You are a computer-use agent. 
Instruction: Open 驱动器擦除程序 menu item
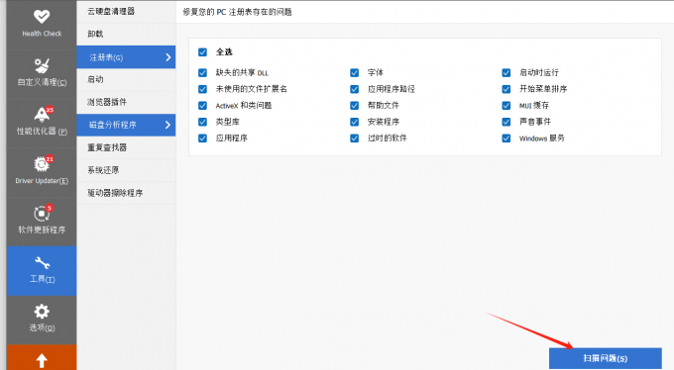pyautogui.click(x=126, y=193)
